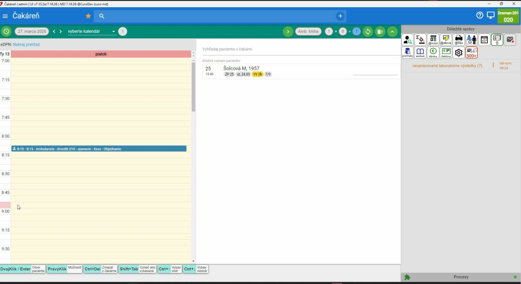The image size is (521, 284).
Task: Open the ambul. book icon
Action: click(x=420, y=53)
